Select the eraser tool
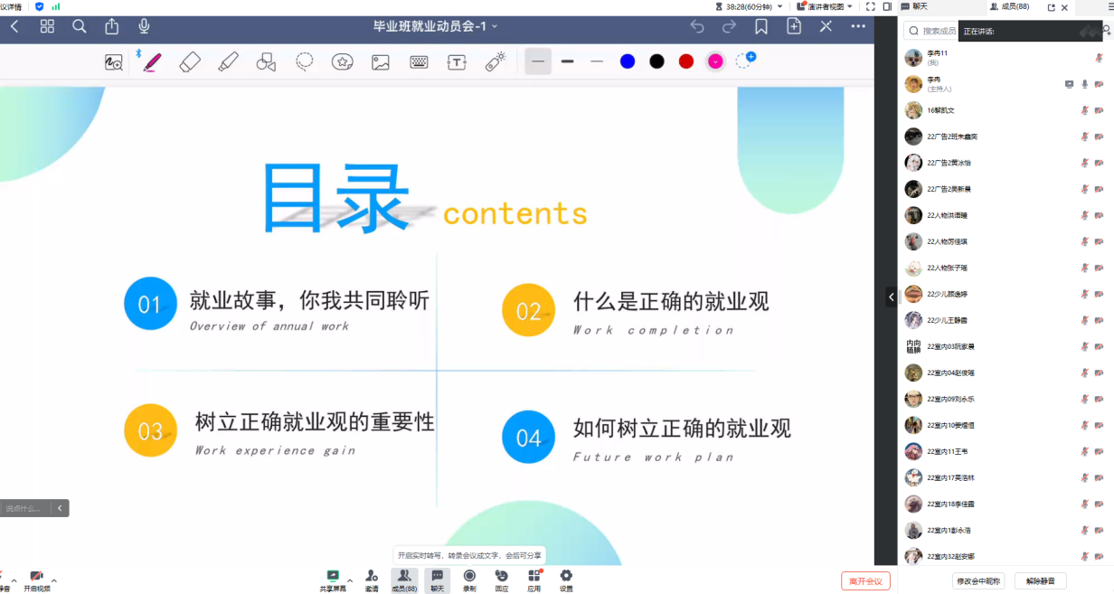This screenshot has height=594, width=1114. pos(190,61)
